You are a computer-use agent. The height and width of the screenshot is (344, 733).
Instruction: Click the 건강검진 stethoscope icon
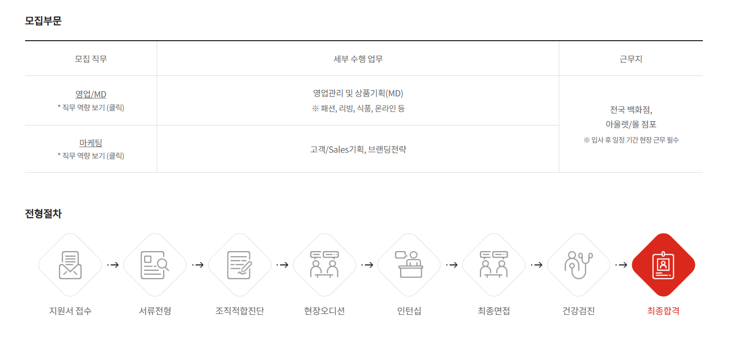pos(578,265)
